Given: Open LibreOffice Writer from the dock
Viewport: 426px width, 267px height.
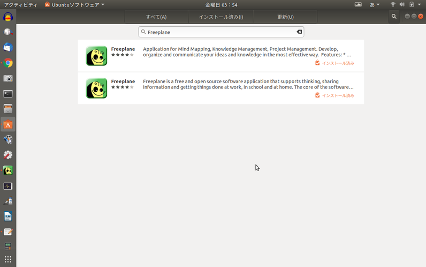Looking at the screenshot, I should pyautogui.click(x=8, y=217).
